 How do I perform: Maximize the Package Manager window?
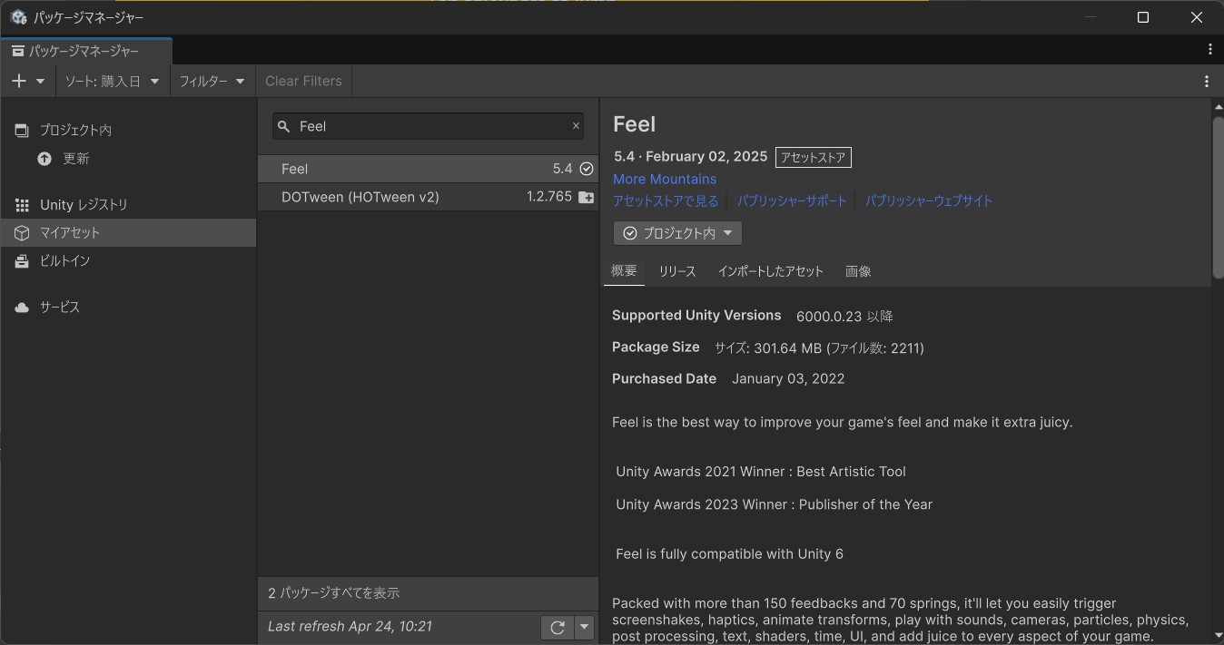click(1143, 17)
